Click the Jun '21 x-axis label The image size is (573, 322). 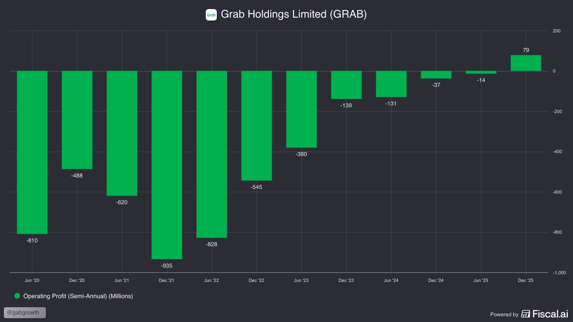[122, 280]
